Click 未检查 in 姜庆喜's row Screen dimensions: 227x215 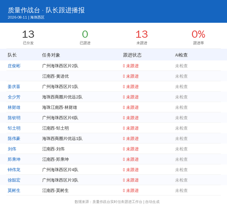181,87
